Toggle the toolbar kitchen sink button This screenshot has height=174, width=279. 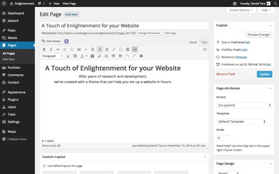[135, 50]
